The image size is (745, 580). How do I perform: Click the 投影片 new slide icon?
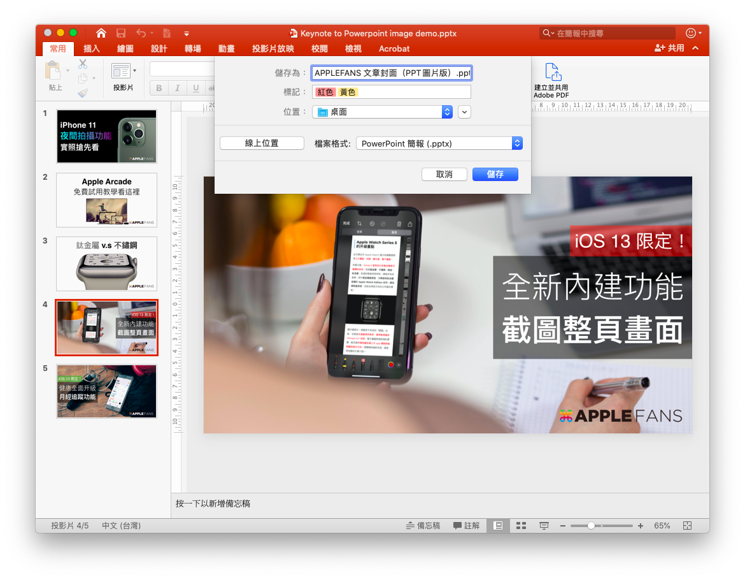(121, 71)
